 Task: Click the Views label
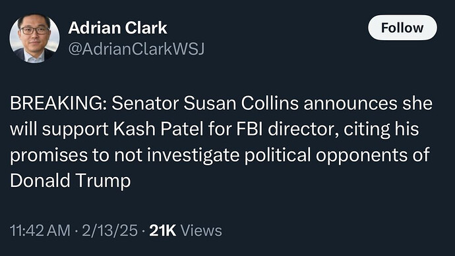[x=201, y=231]
